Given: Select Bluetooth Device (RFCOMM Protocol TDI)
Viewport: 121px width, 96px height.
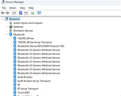Looking at the screenshot, I should click(41, 46).
